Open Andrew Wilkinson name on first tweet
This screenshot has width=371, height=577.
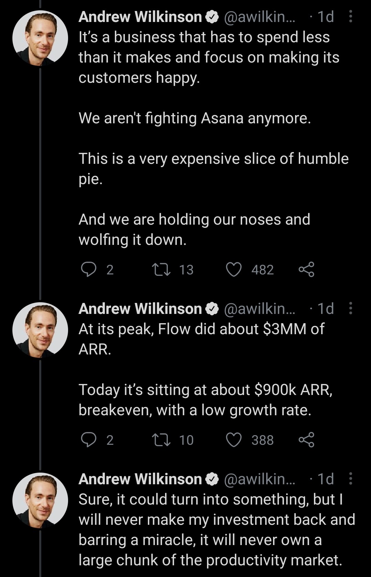(x=140, y=17)
